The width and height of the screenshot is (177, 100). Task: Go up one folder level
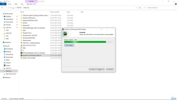click(x=11, y=8)
